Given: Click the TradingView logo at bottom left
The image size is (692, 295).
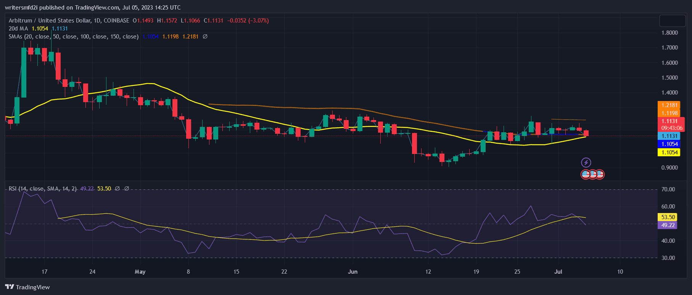Looking at the screenshot, I should pyautogui.click(x=27, y=287).
